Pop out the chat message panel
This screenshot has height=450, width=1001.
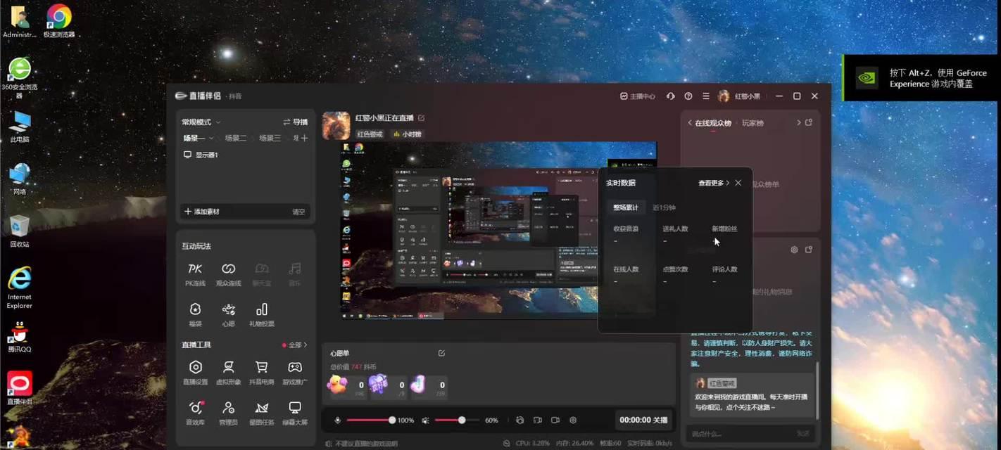(x=809, y=250)
